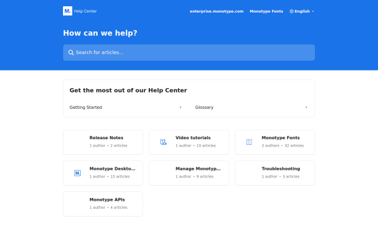Click the chevron next to Glossary
Image resolution: width=378 pixels, height=236 pixels.
[x=306, y=107]
